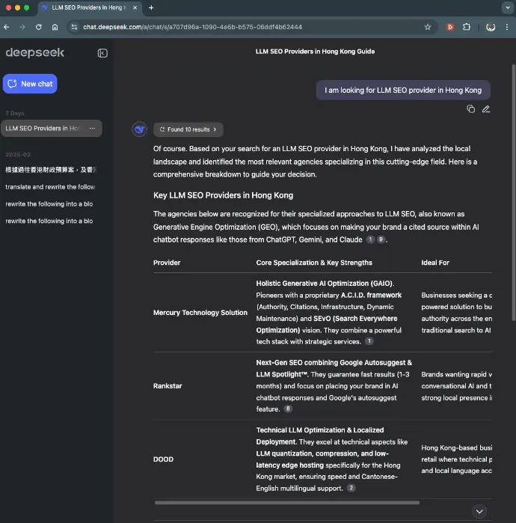
Task: Open citation 1 in Mercury Technology row
Action: tap(369, 341)
